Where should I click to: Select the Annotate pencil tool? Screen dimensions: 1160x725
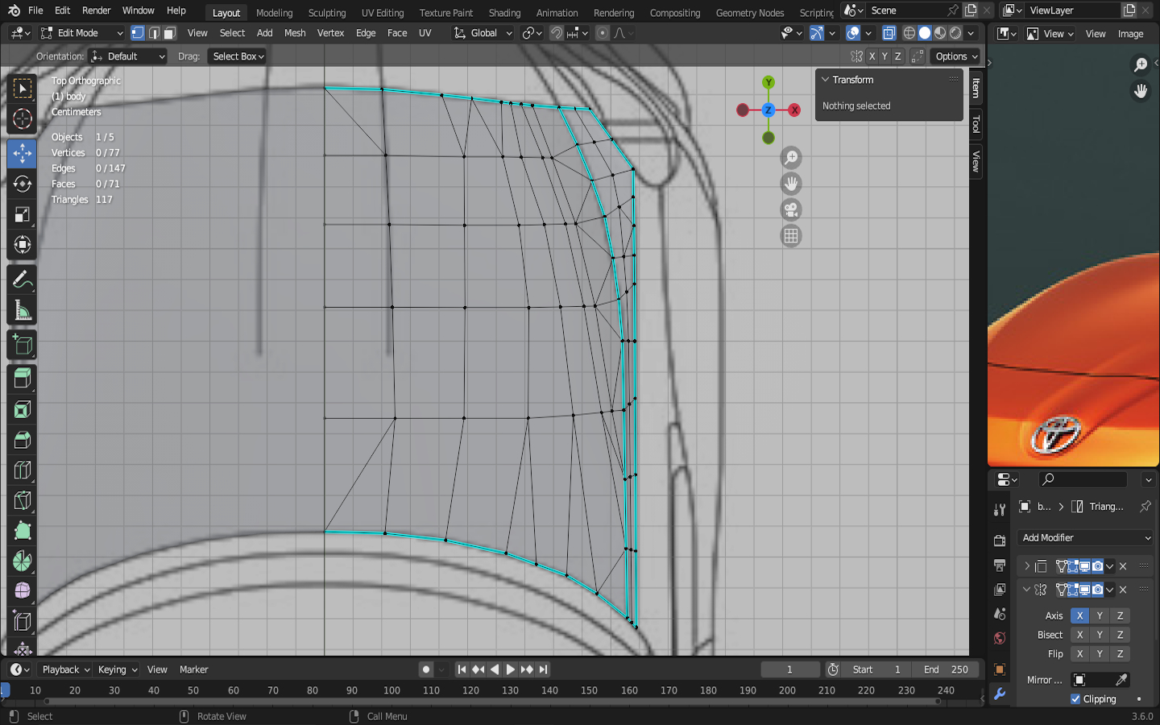tap(23, 280)
